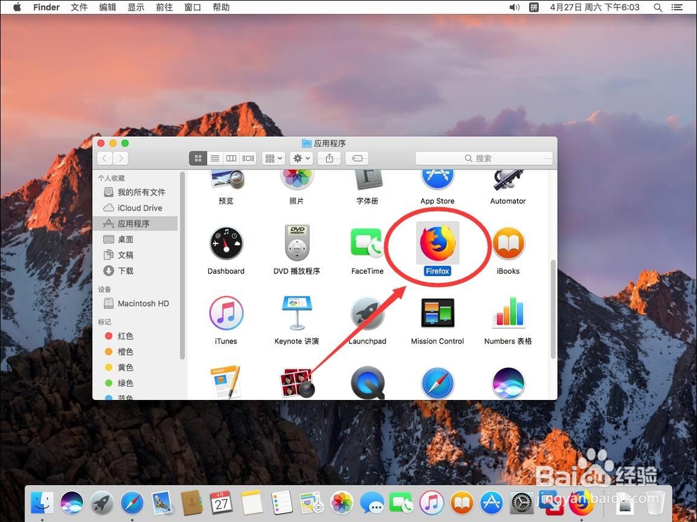
Task: Open the item arrangement dropdown
Action: click(x=273, y=158)
